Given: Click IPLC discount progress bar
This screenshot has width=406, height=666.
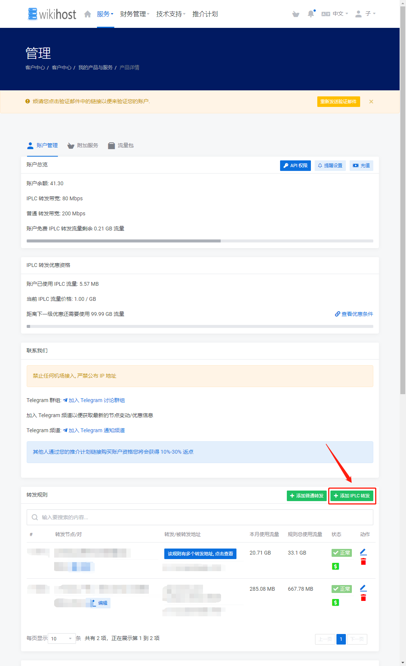Looking at the screenshot, I should 200,326.
